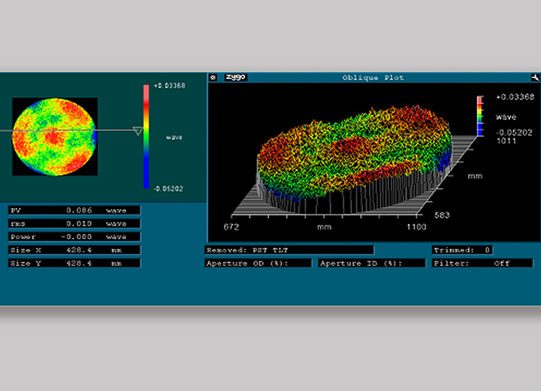Click the Oblique Plot window title

click(373, 77)
